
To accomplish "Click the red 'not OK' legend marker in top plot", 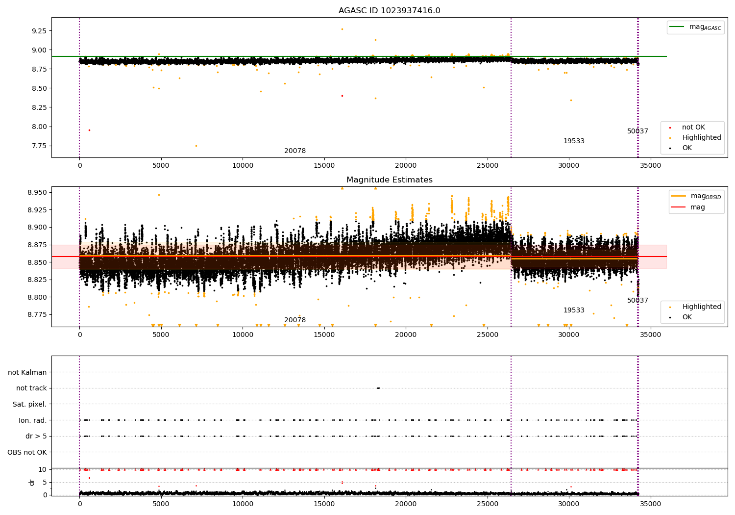I will click(x=670, y=128).
